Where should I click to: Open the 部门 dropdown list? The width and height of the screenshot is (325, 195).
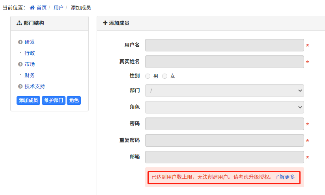point(224,91)
